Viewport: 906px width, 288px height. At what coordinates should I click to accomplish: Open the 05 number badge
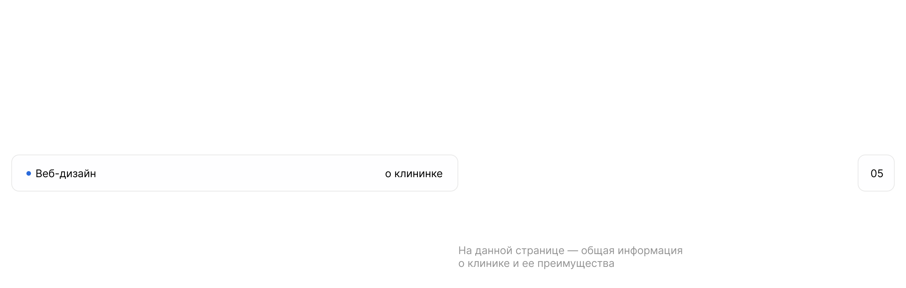tap(876, 173)
